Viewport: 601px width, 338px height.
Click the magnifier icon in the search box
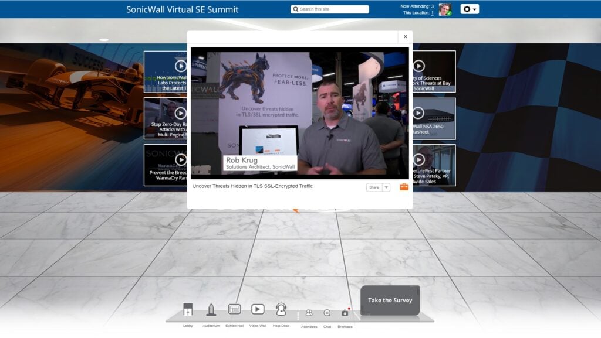[296, 9]
